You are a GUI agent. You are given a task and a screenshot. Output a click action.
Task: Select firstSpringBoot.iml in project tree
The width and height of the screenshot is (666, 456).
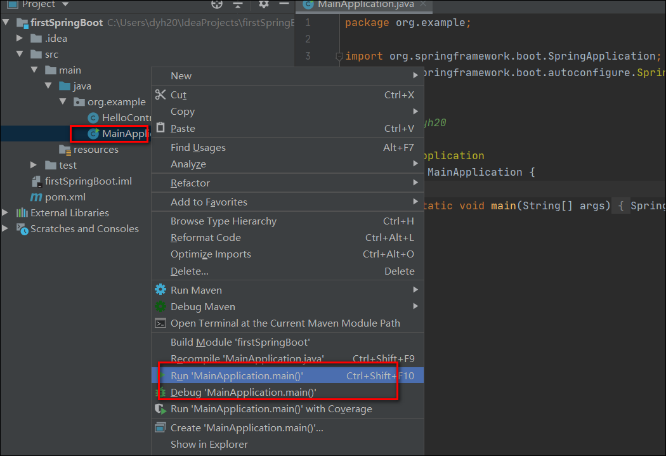pos(88,181)
